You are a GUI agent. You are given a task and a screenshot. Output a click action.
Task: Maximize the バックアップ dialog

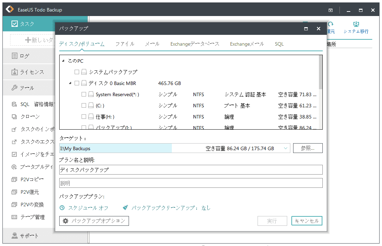coord(306,29)
